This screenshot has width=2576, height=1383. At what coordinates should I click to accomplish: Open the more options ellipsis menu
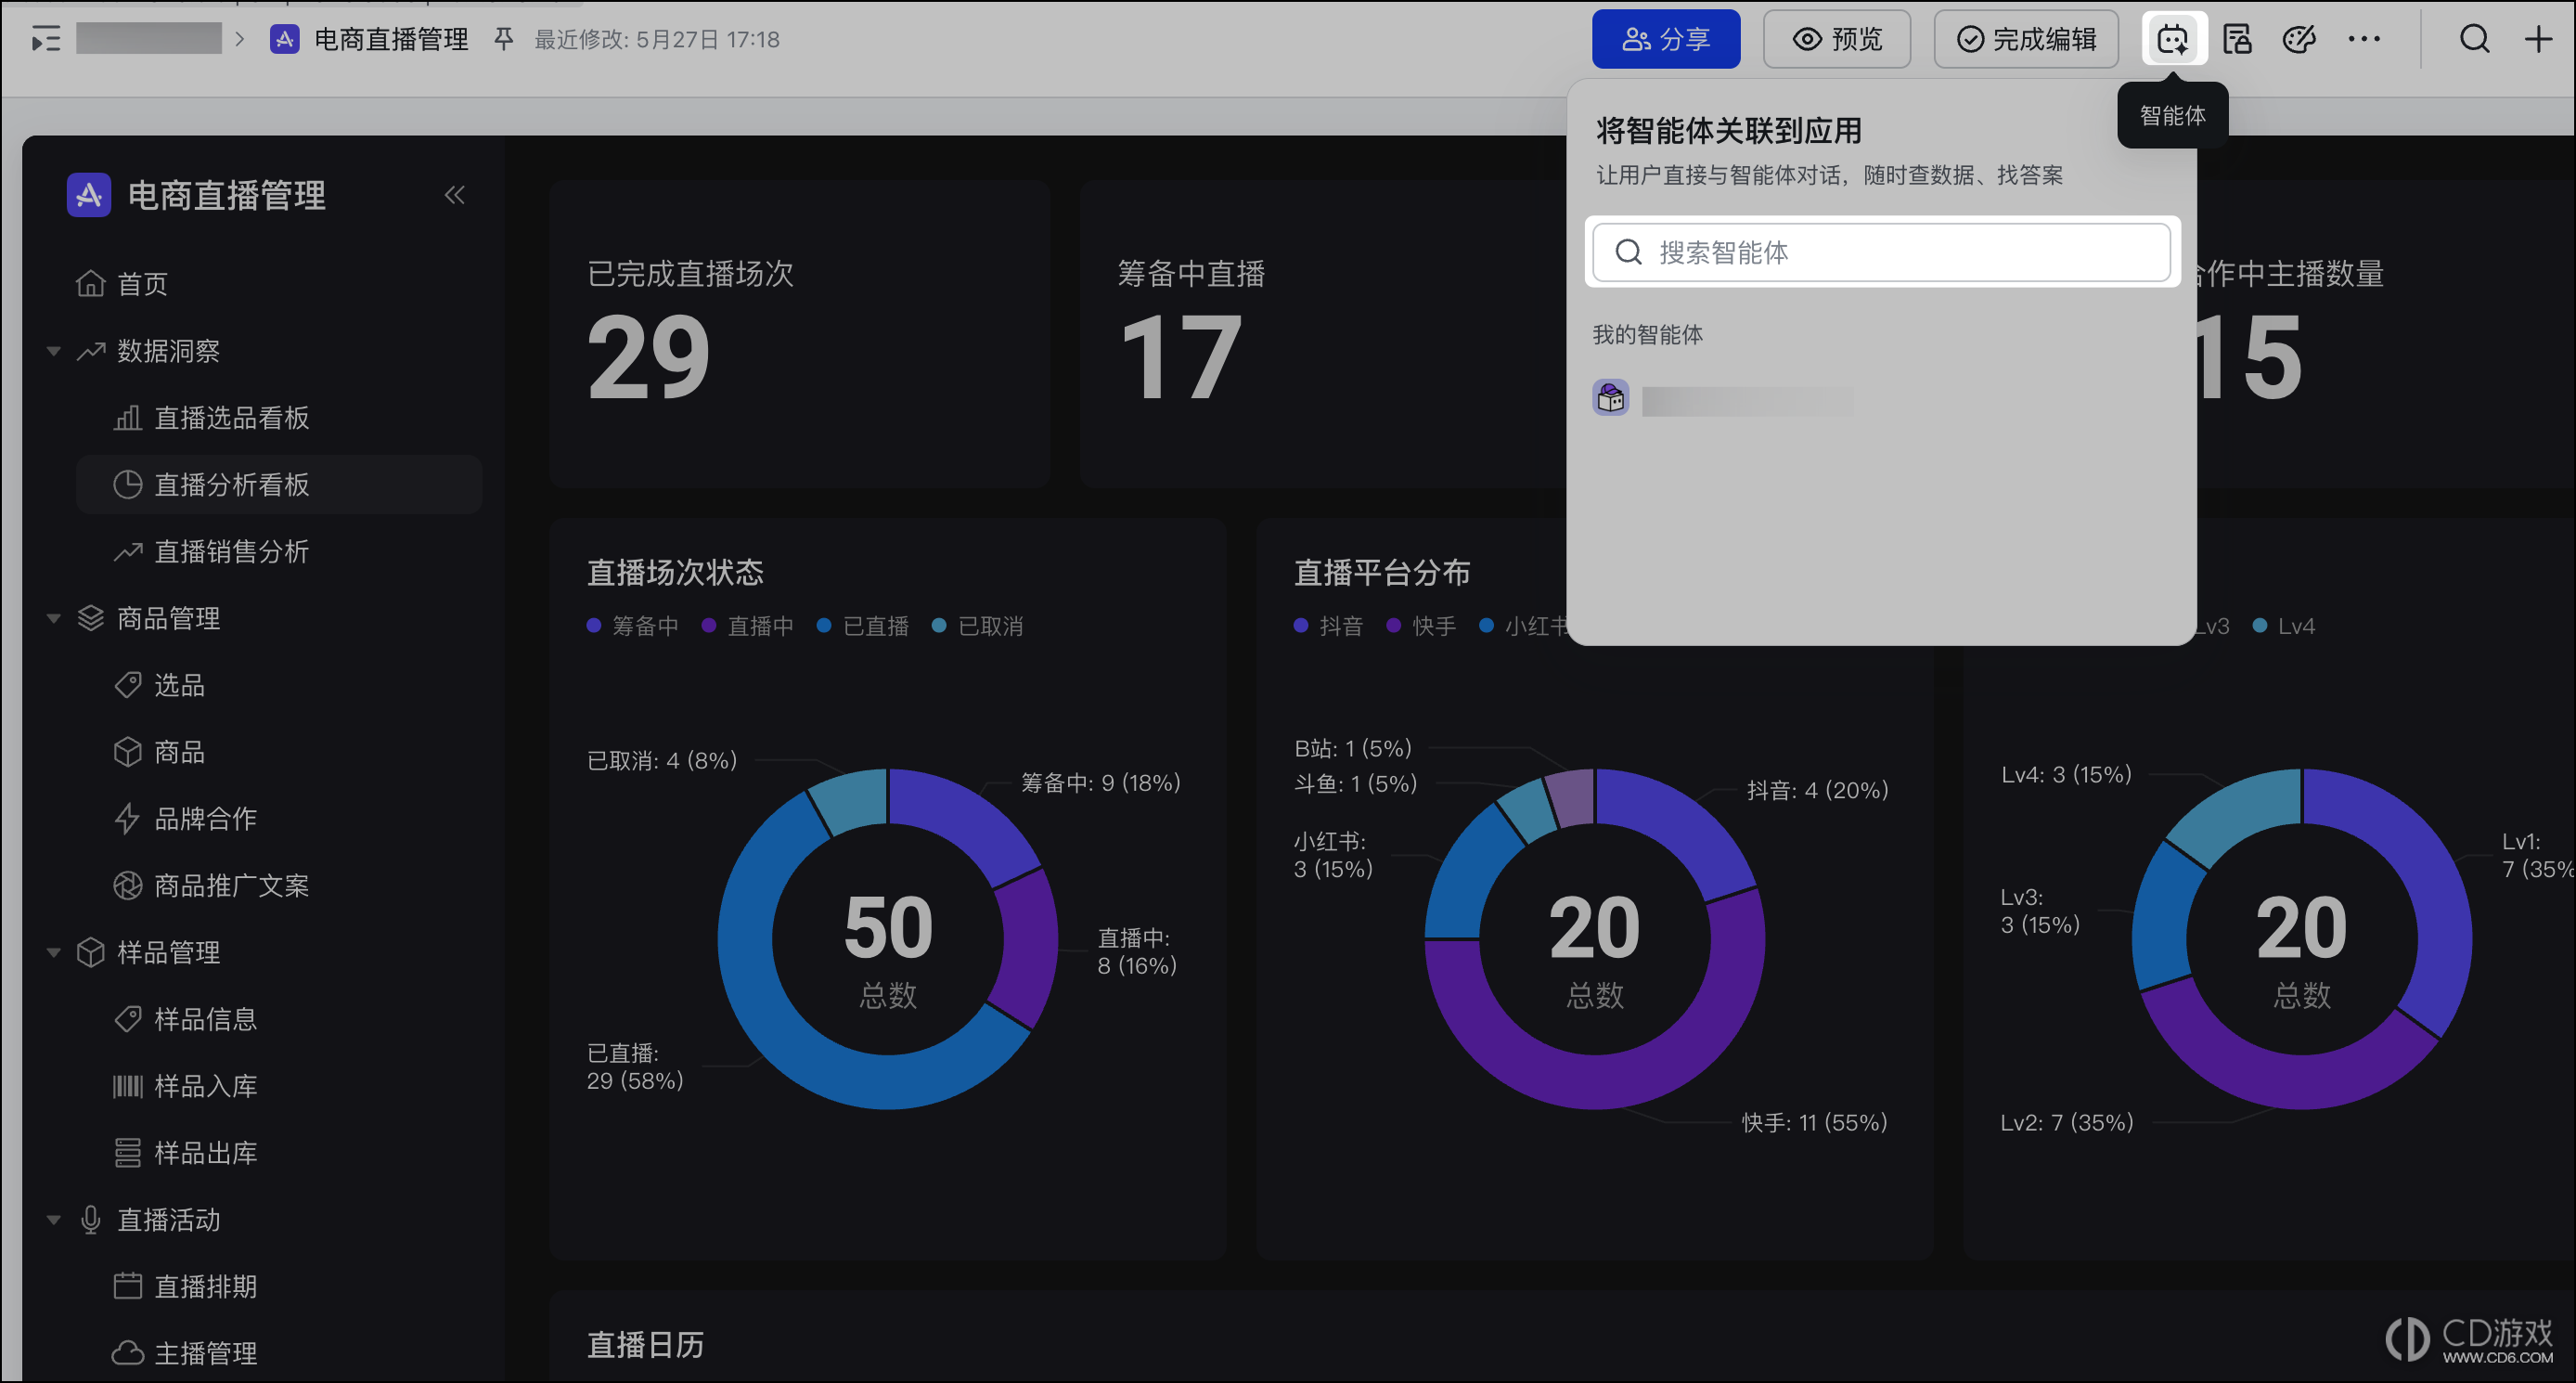click(2364, 39)
